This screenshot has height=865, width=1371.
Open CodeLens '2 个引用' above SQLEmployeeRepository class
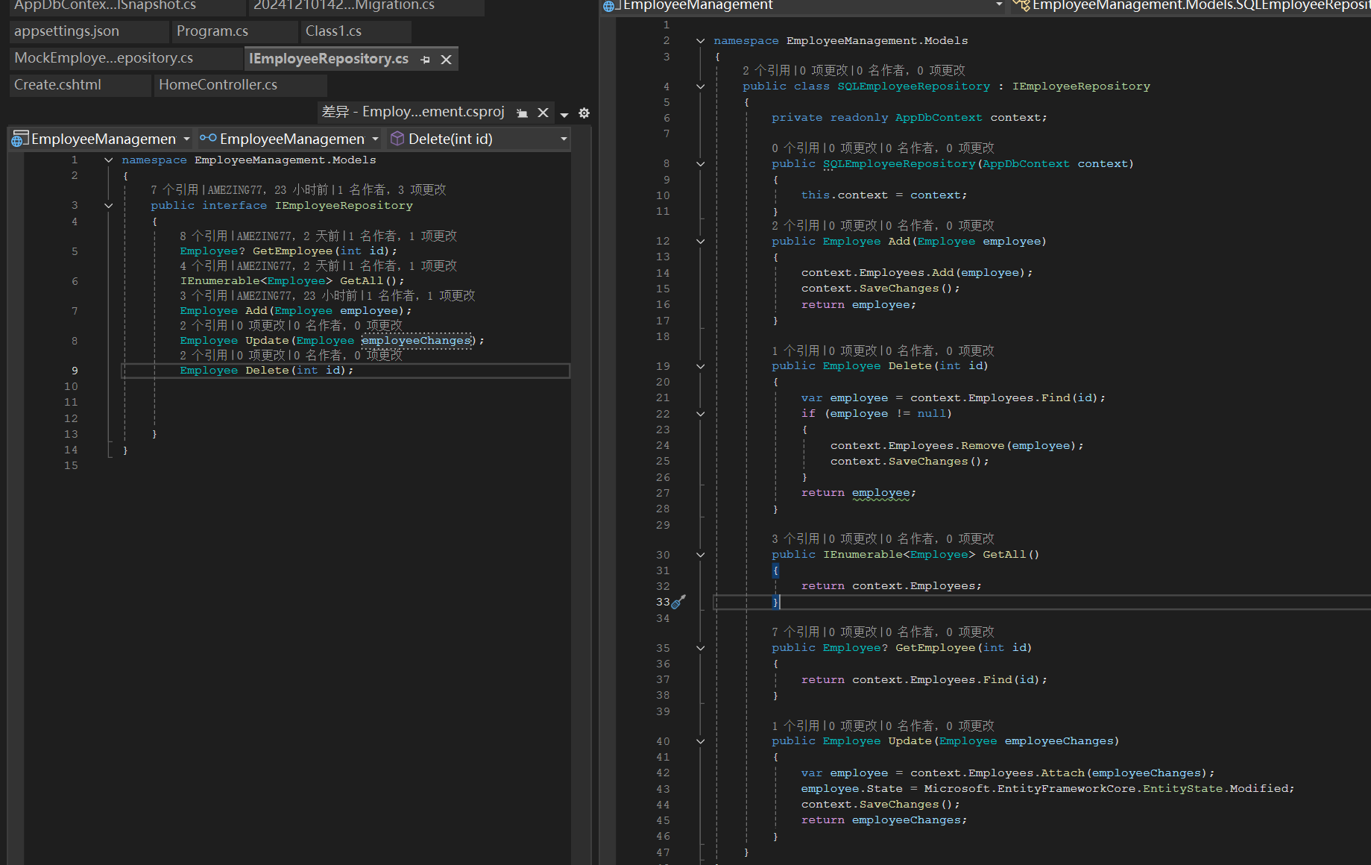766,71
